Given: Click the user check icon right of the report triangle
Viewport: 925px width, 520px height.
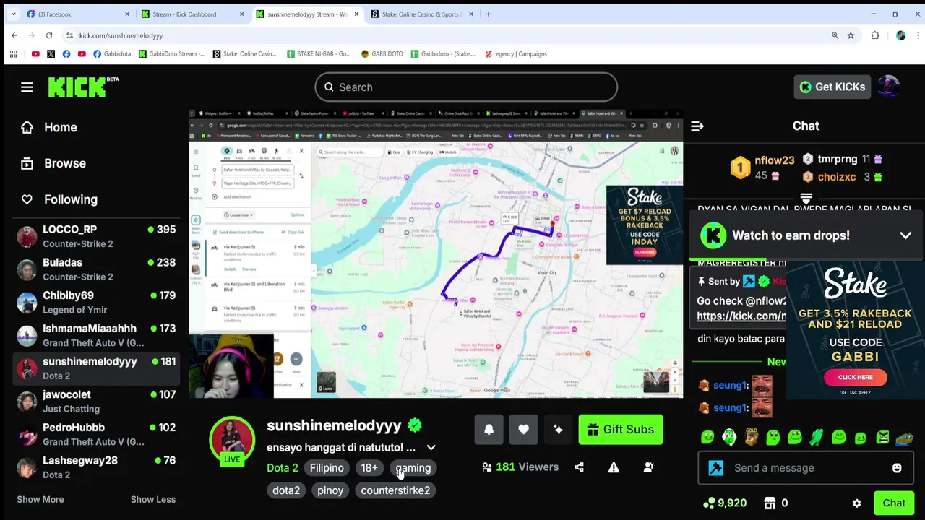Looking at the screenshot, I should [648, 467].
